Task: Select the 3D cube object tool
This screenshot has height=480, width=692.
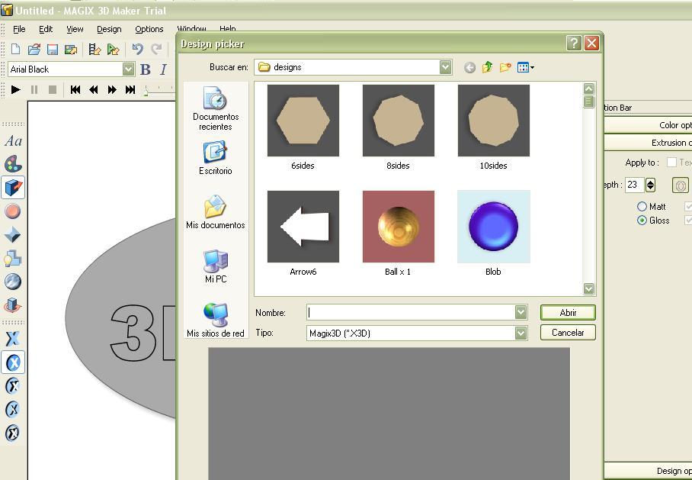Action: pyautogui.click(x=13, y=187)
